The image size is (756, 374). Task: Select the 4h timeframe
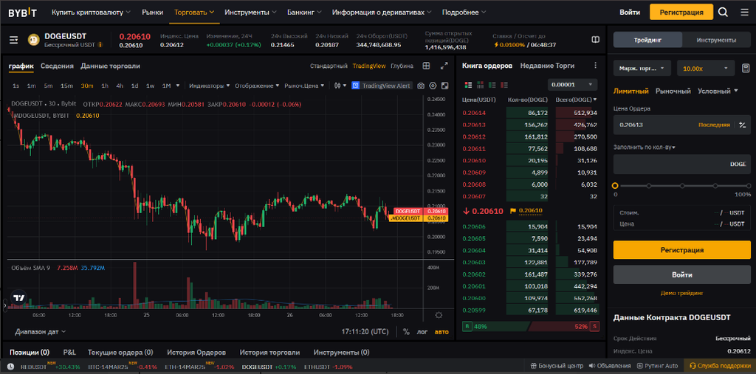[120, 86]
